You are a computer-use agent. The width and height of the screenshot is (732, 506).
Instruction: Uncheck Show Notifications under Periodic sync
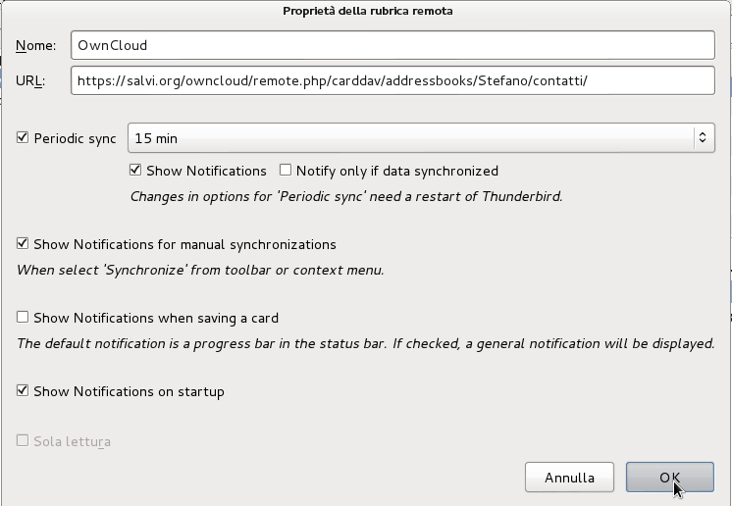pos(136,171)
